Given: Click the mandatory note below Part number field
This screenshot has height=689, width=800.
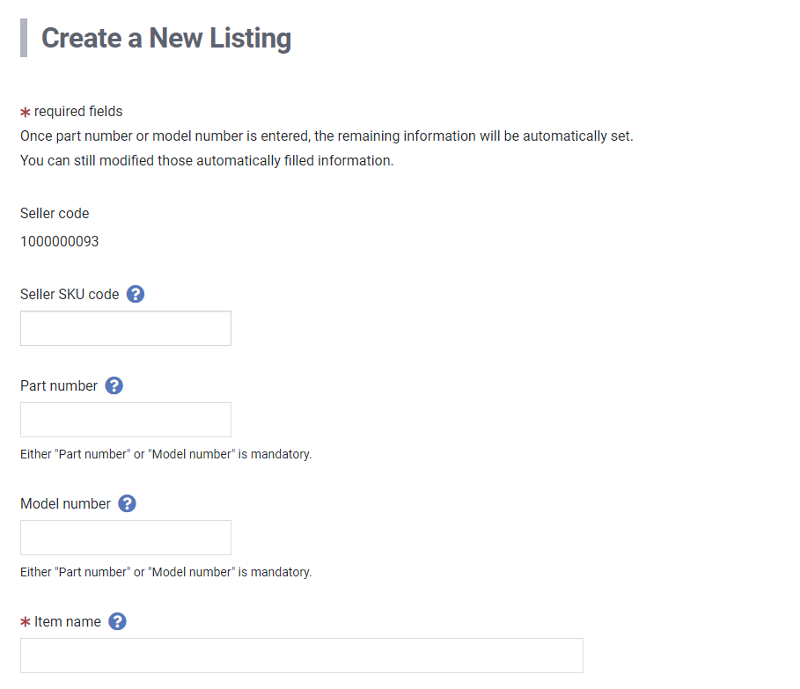Looking at the screenshot, I should 165,454.
